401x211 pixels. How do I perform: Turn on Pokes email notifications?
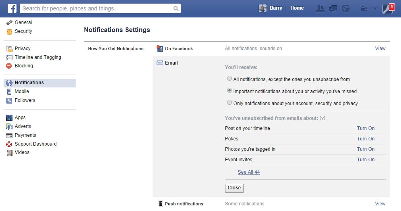pyautogui.click(x=366, y=139)
